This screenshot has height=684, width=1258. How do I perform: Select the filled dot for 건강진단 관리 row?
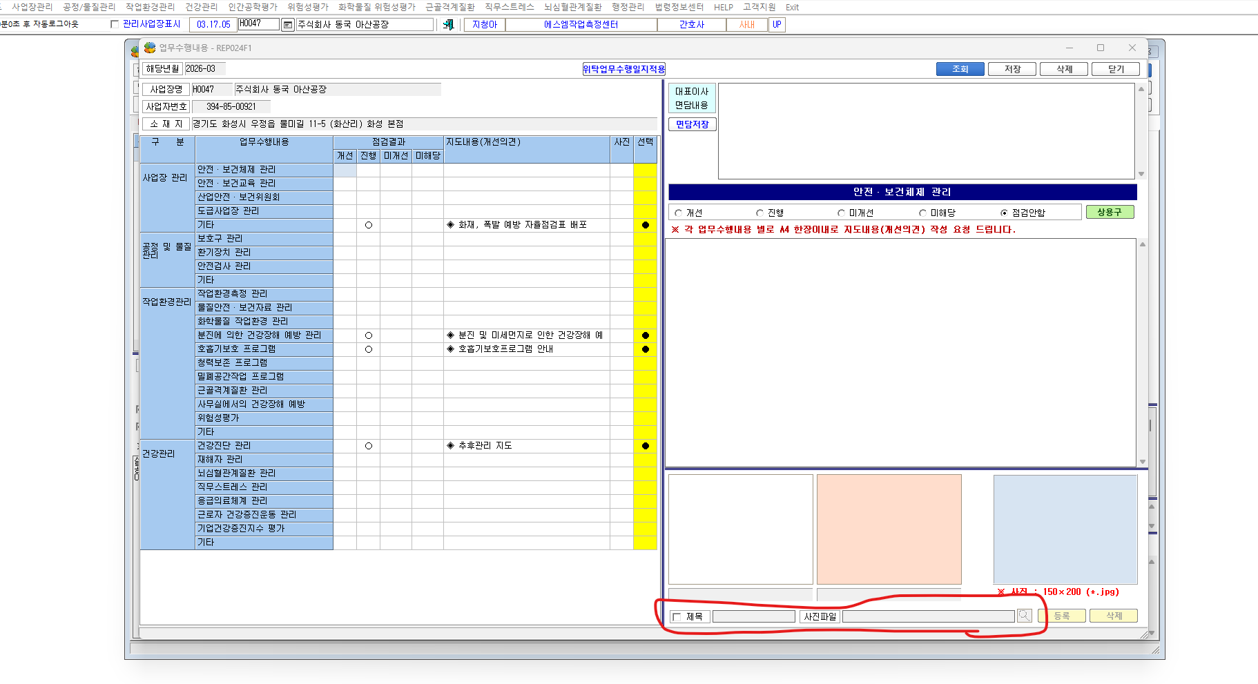tap(646, 446)
